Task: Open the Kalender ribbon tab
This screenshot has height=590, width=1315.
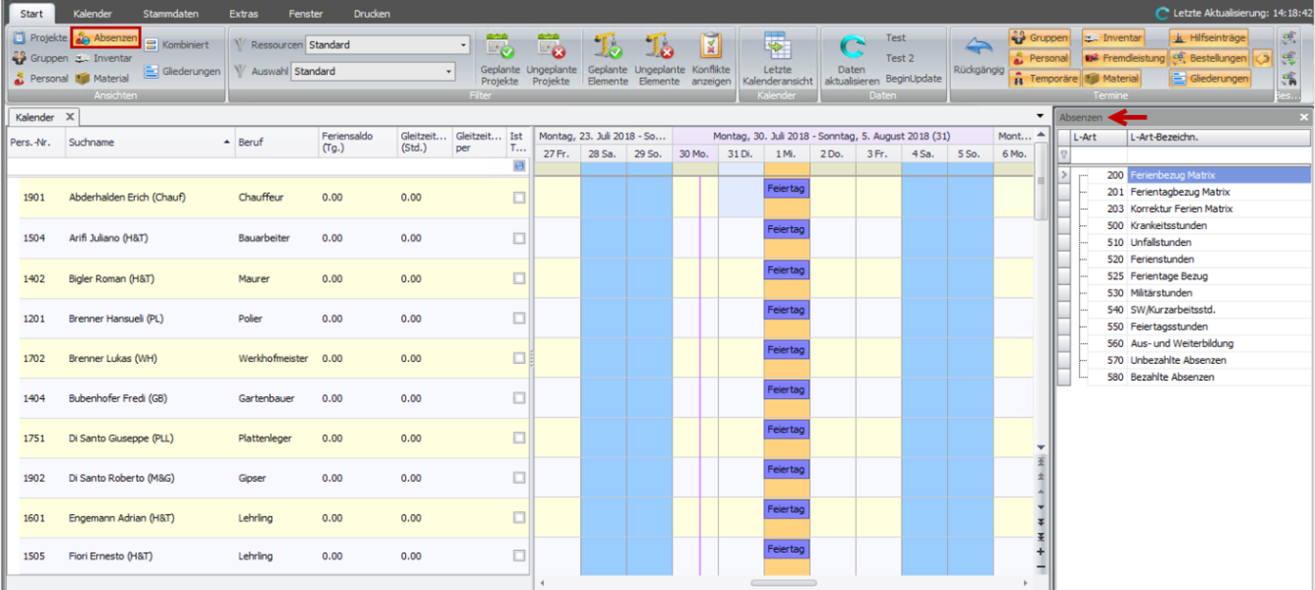Action: pyautogui.click(x=92, y=14)
